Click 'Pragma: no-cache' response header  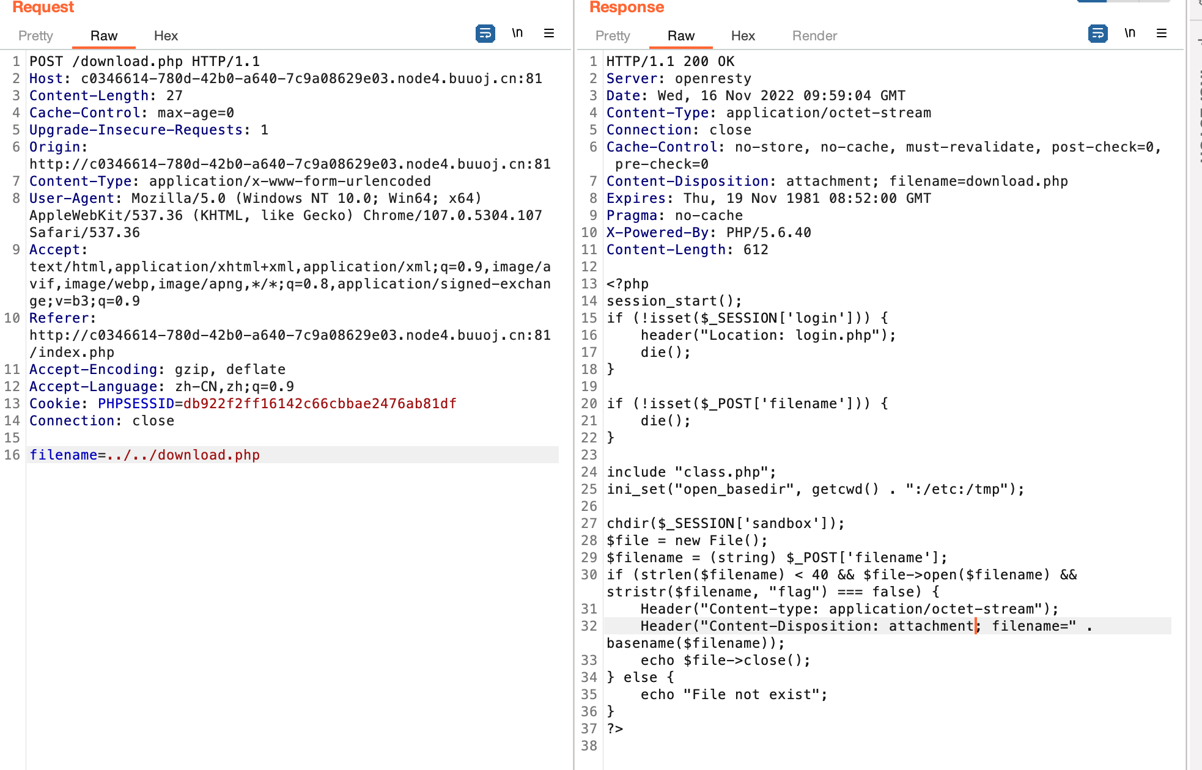[675, 215]
